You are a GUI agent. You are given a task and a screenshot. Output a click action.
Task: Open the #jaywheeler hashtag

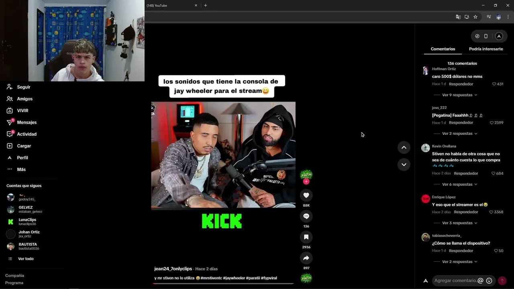[234, 278]
